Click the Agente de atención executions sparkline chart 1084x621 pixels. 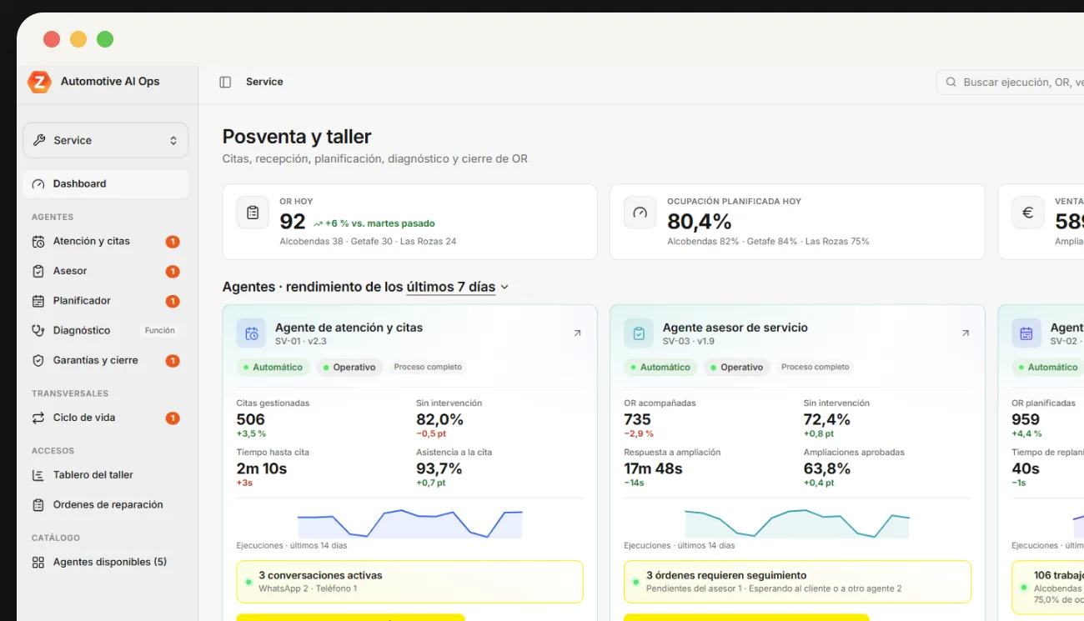410,523
